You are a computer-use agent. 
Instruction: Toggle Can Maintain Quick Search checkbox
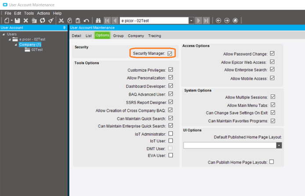171,118
